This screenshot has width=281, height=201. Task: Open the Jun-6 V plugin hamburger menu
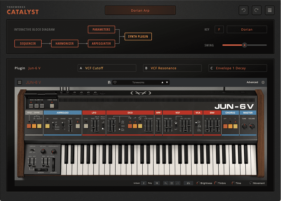point(20,82)
